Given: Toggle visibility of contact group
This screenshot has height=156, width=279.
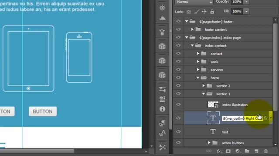Looking at the screenshot, I should (178, 53).
